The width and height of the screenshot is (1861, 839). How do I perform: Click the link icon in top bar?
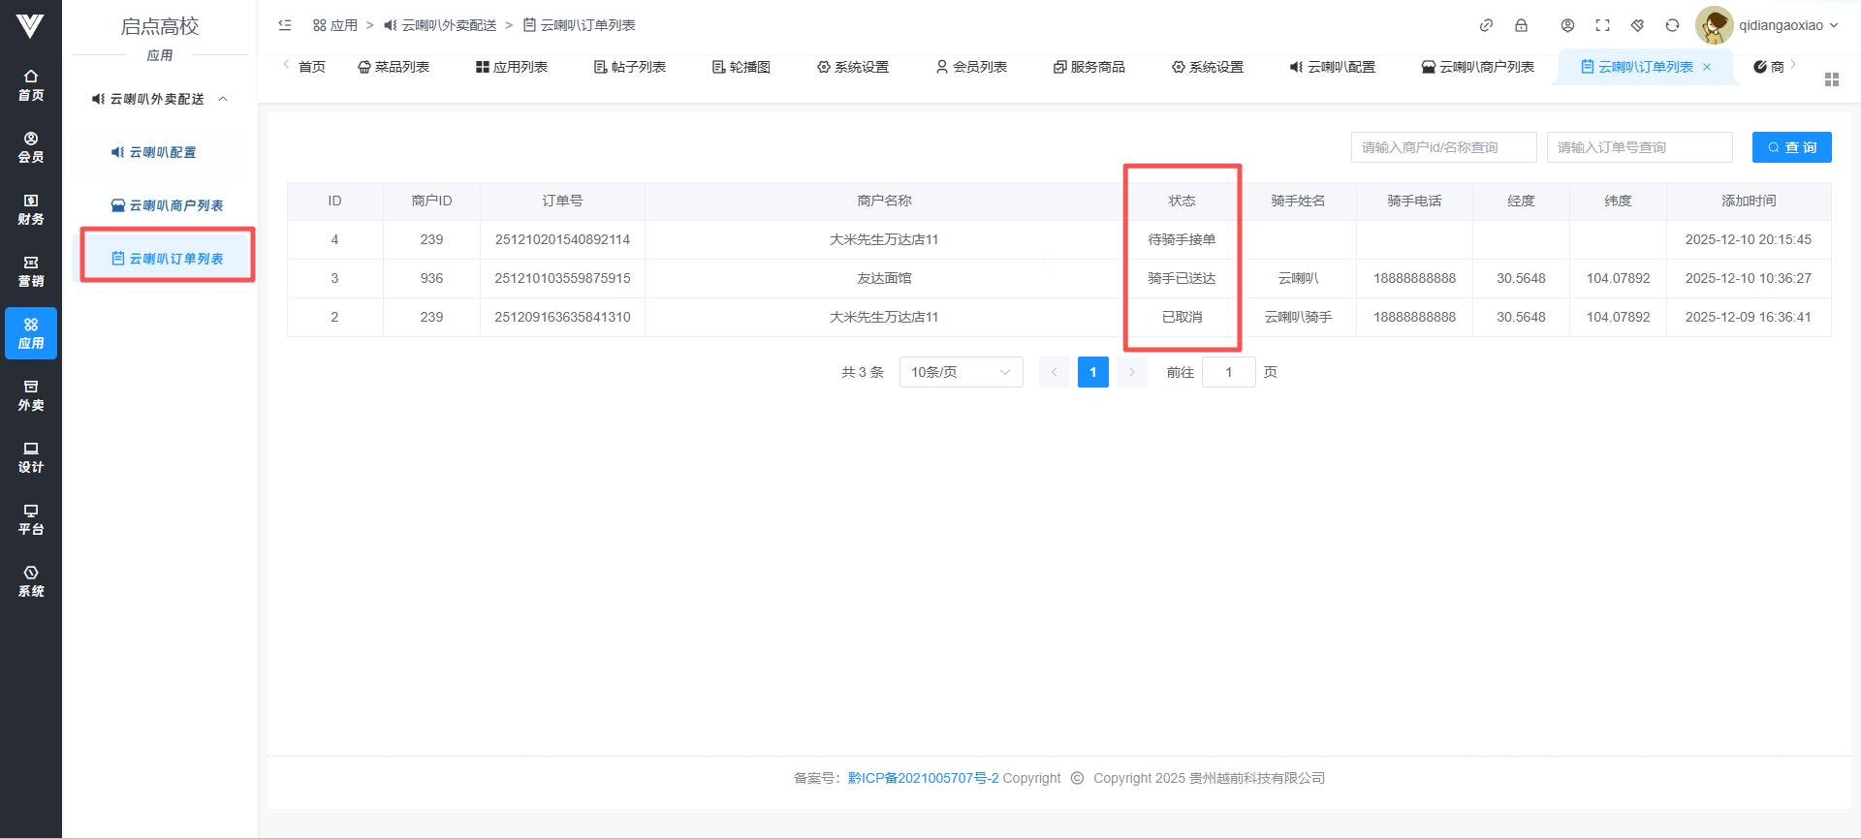[1486, 25]
